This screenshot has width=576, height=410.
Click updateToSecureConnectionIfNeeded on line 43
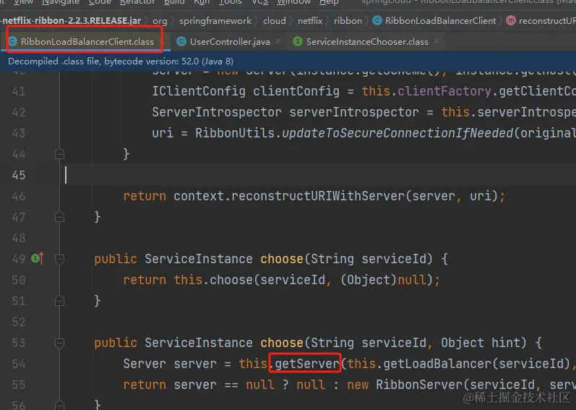tap(397, 133)
